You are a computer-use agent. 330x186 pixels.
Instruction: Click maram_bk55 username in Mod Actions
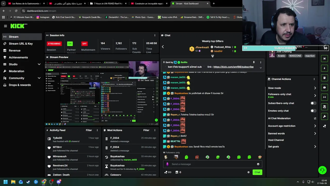click(130, 160)
